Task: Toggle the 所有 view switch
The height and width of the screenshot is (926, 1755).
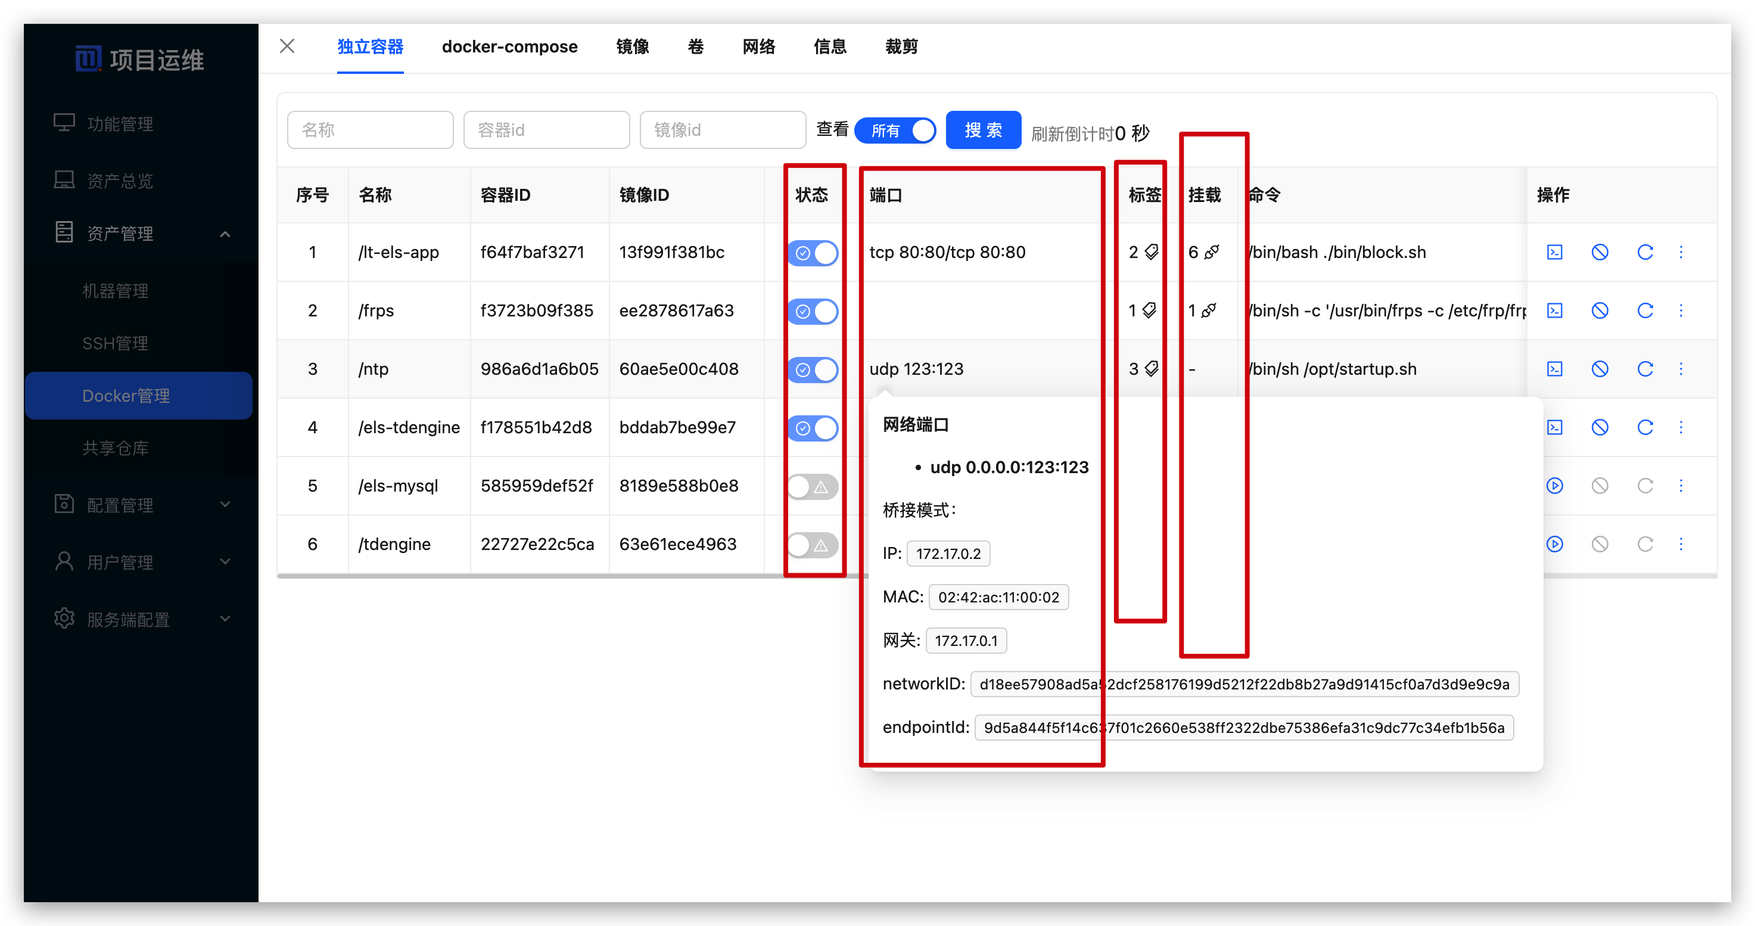Action: 895,130
